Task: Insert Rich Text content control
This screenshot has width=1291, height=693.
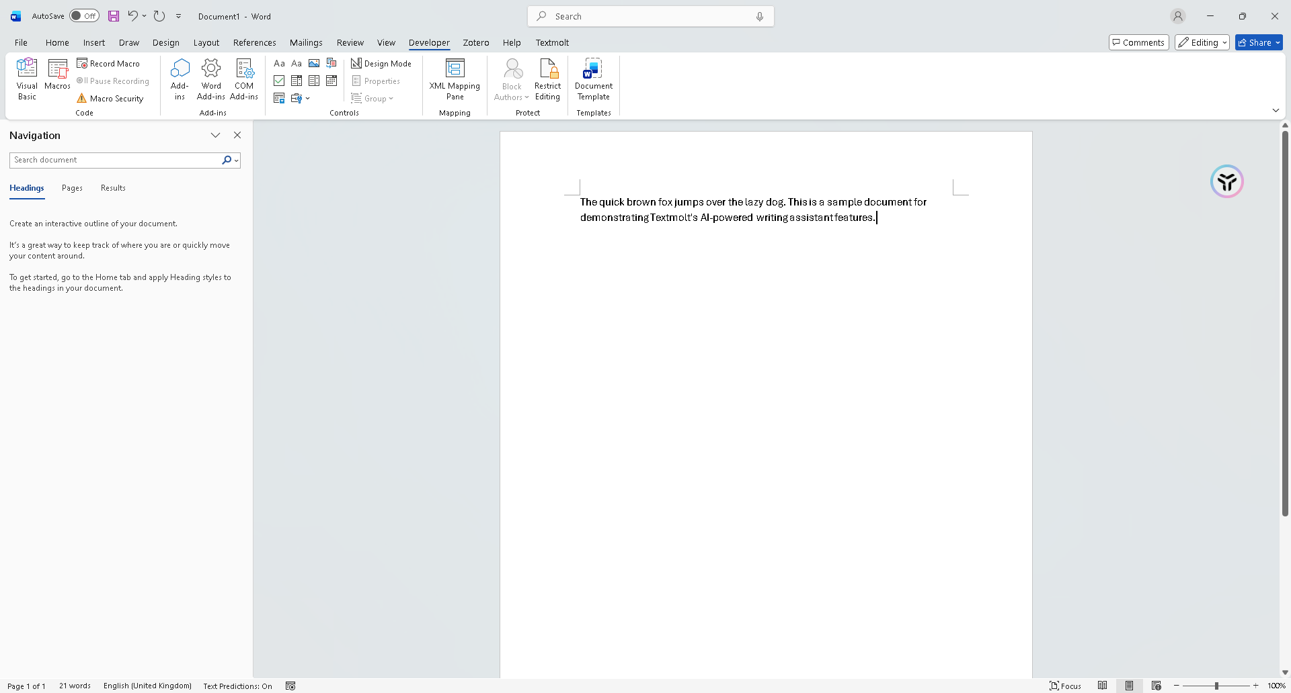Action: (279, 63)
